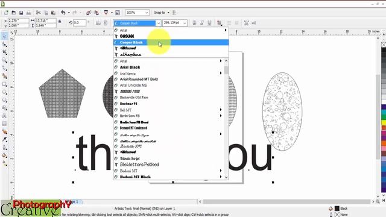This screenshot has width=386, height=217.
Task: Click the font list scroll down arrow
Action: click(x=226, y=177)
